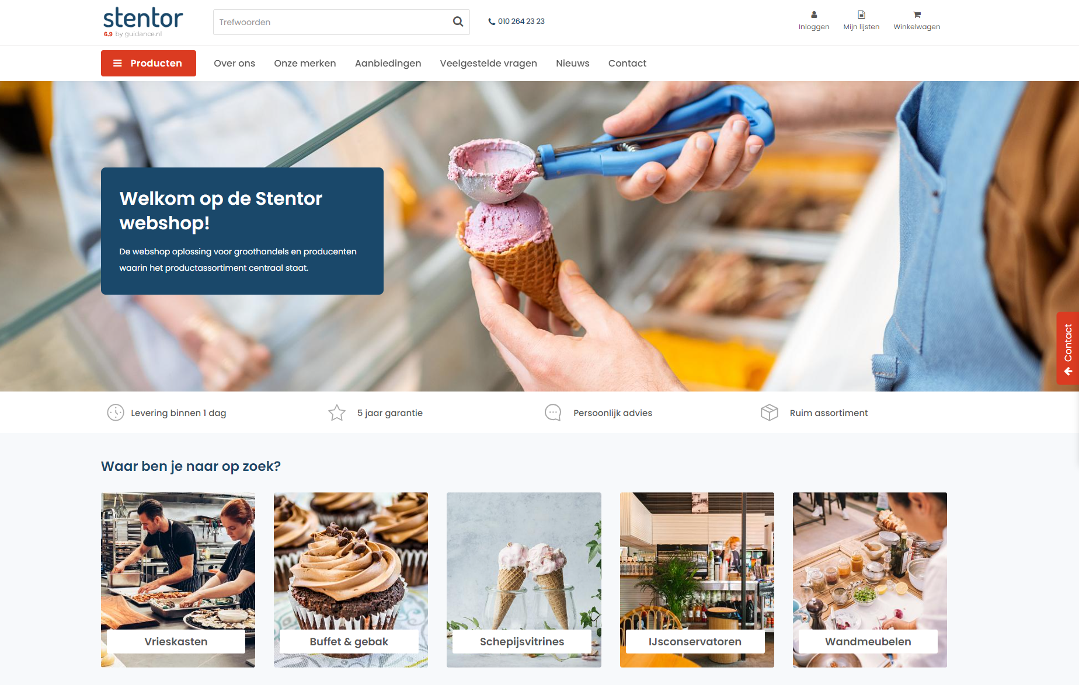The width and height of the screenshot is (1079, 685).
Task: Click the box icon for assortment
Action: point(770,413)
